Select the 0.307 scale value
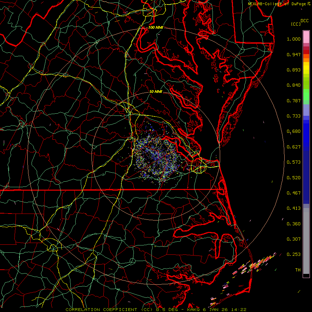 [x=294, y=239]
